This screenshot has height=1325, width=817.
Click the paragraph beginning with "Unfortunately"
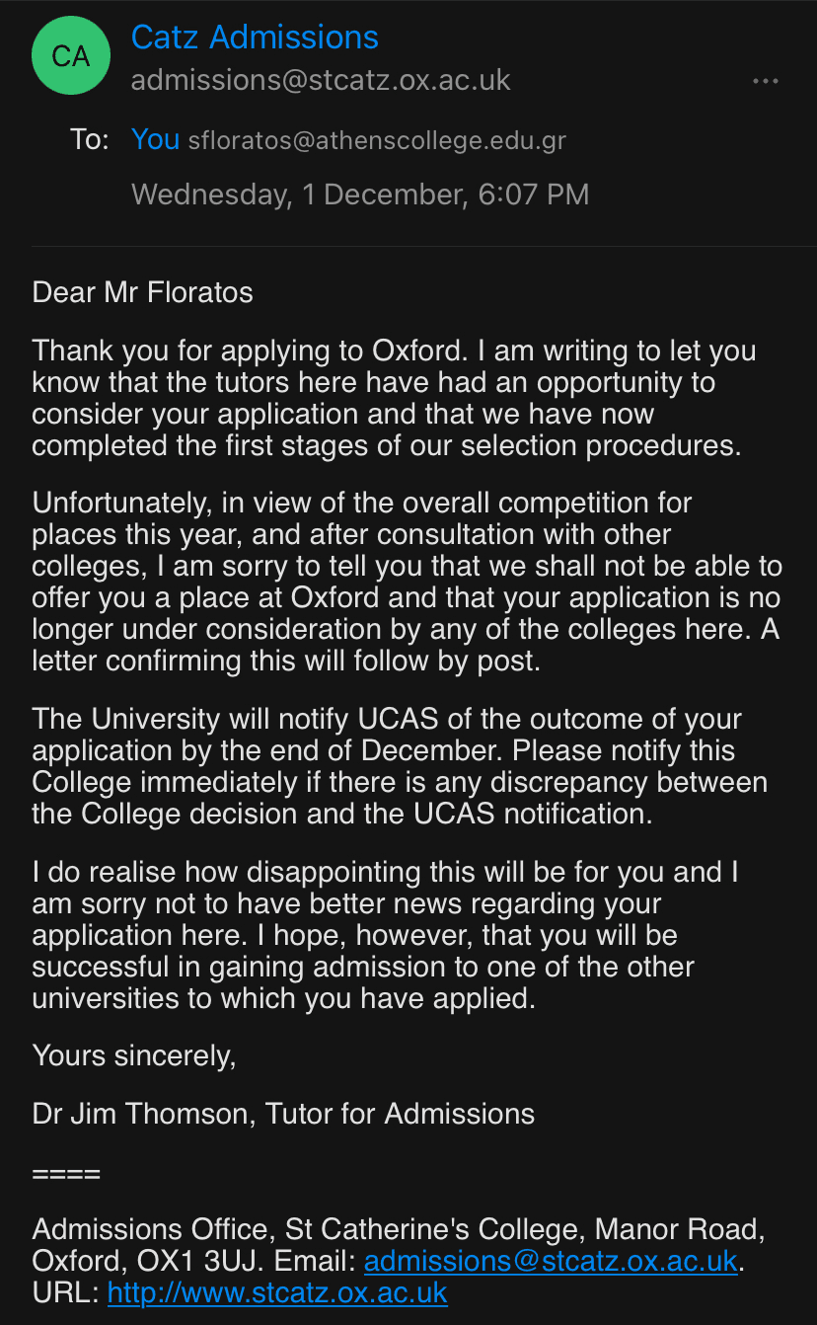405,582
